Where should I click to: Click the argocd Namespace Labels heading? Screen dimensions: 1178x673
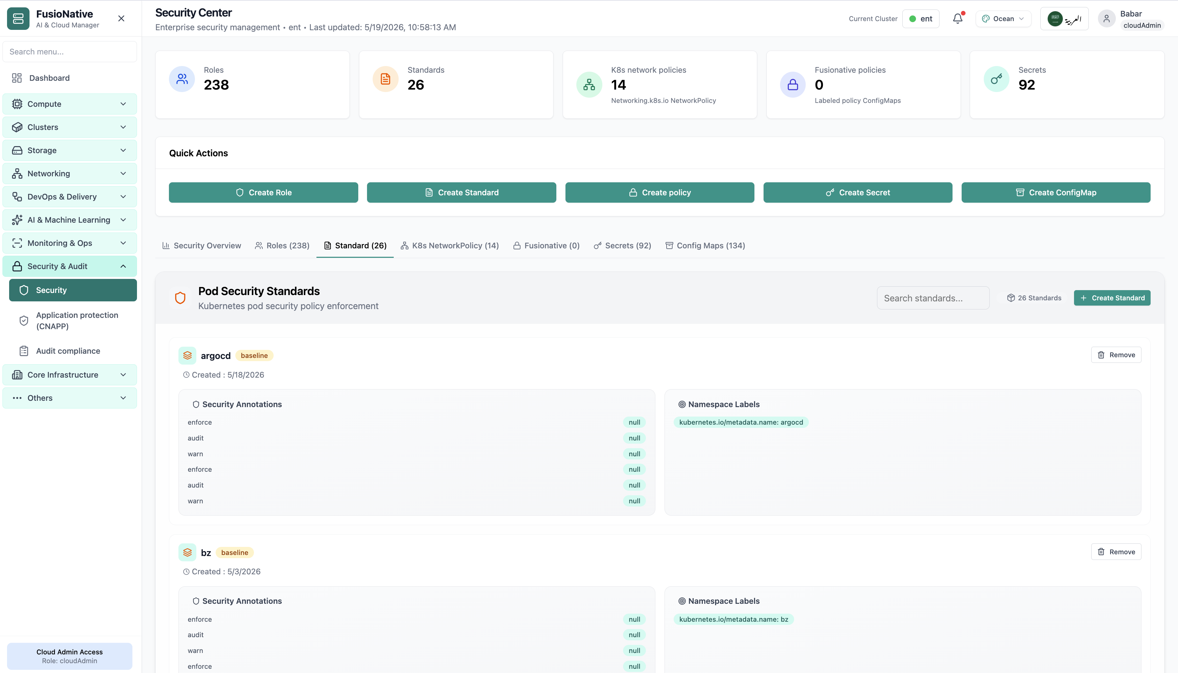(724, 404)
